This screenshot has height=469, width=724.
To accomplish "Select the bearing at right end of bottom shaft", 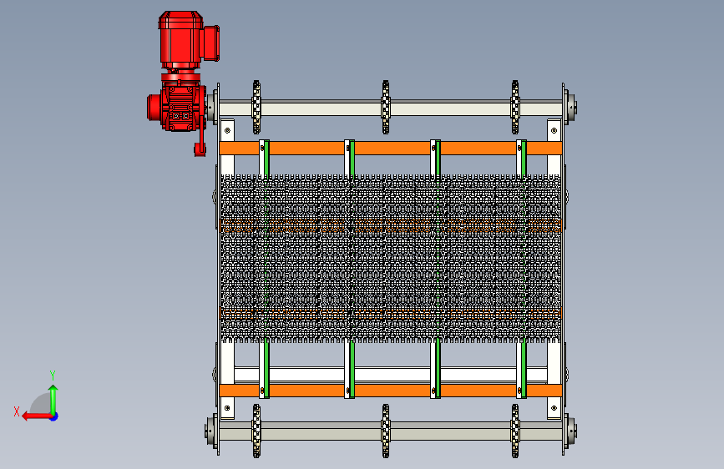I will coord(570,431).
